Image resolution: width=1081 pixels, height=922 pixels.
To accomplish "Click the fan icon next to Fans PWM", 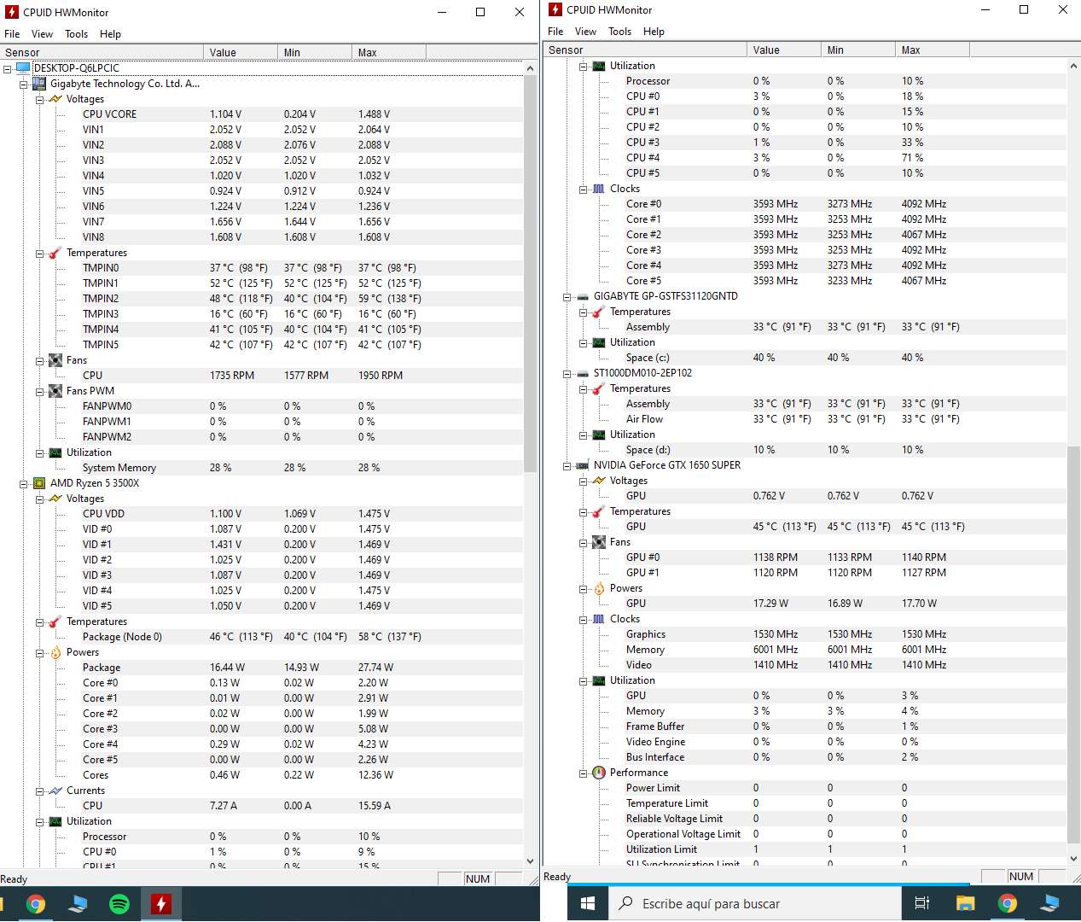I will [x=55, y=391].
